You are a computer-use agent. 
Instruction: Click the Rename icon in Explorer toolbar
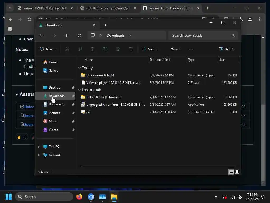(x=105, y=49)
